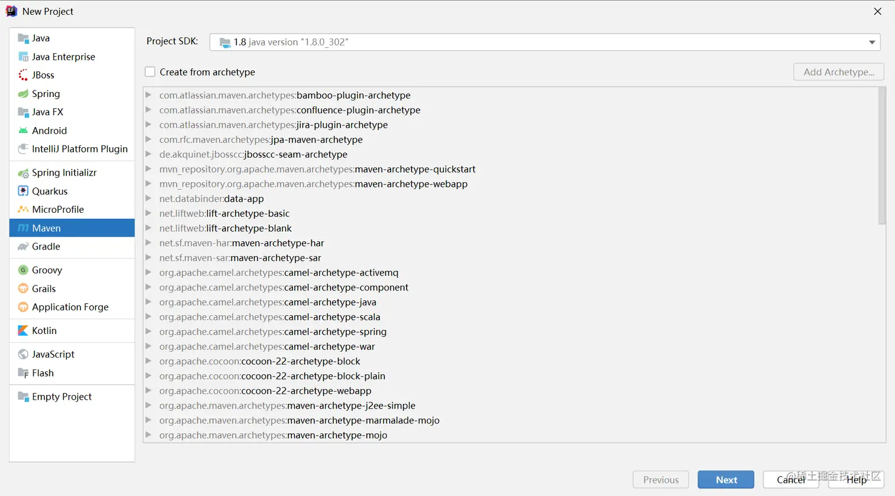
Task: Select Kotlin project type label
Action: point(44,330)
